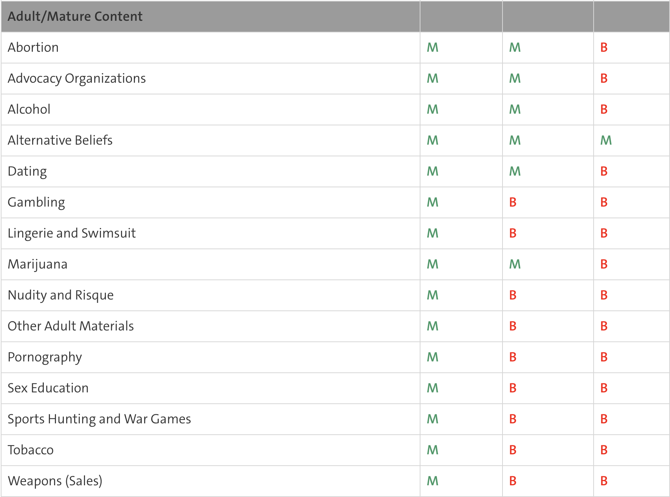Click red B in Marijuana row

pos(604,264)
